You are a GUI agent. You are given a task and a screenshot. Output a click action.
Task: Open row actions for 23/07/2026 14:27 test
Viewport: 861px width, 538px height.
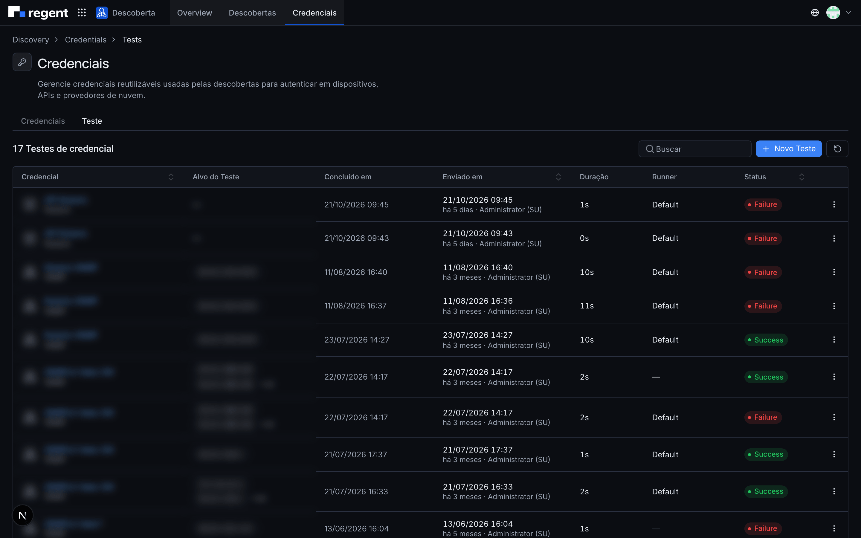click(834, 340)
